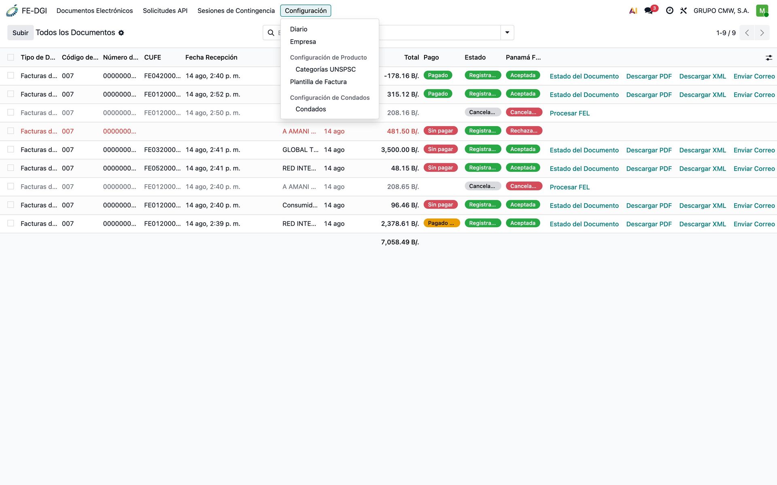Select Empresa from Configuración menu
Screen dimensions: 777x485
pos(303,42)
